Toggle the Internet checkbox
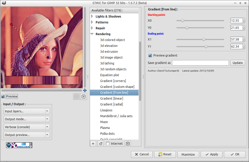 [108, 144]
